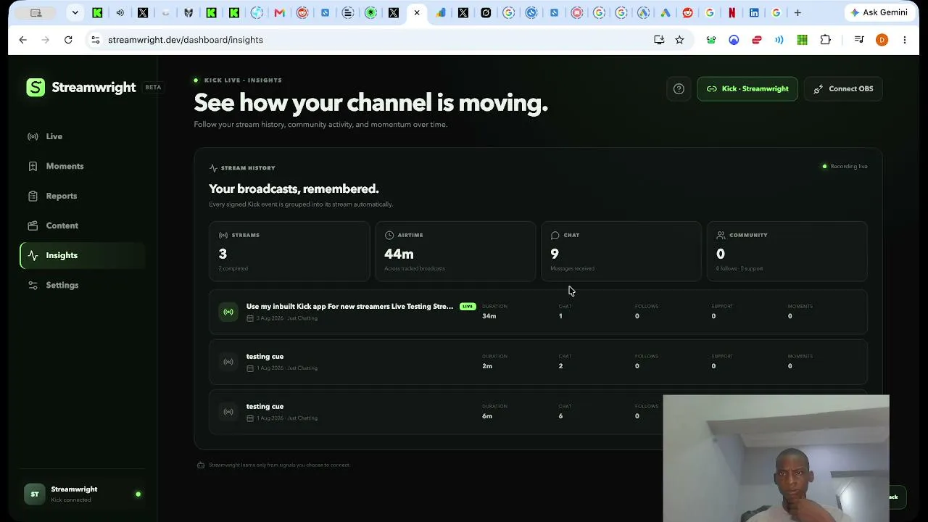Open the testing cue stream lasting 2m
This screenshot has height=522, width=928.
pyautogui.click(x=538, y=362)
